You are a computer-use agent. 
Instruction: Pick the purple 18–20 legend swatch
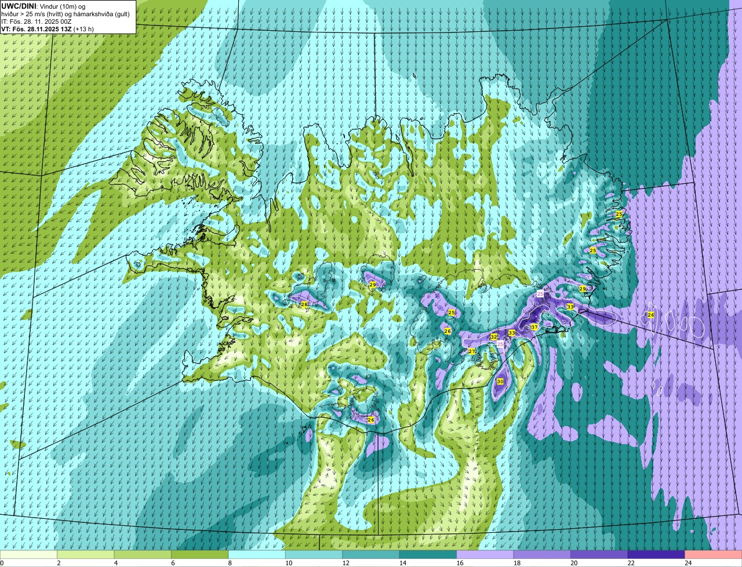542,554
